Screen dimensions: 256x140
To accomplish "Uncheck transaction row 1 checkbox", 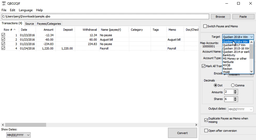I will 3,35.
